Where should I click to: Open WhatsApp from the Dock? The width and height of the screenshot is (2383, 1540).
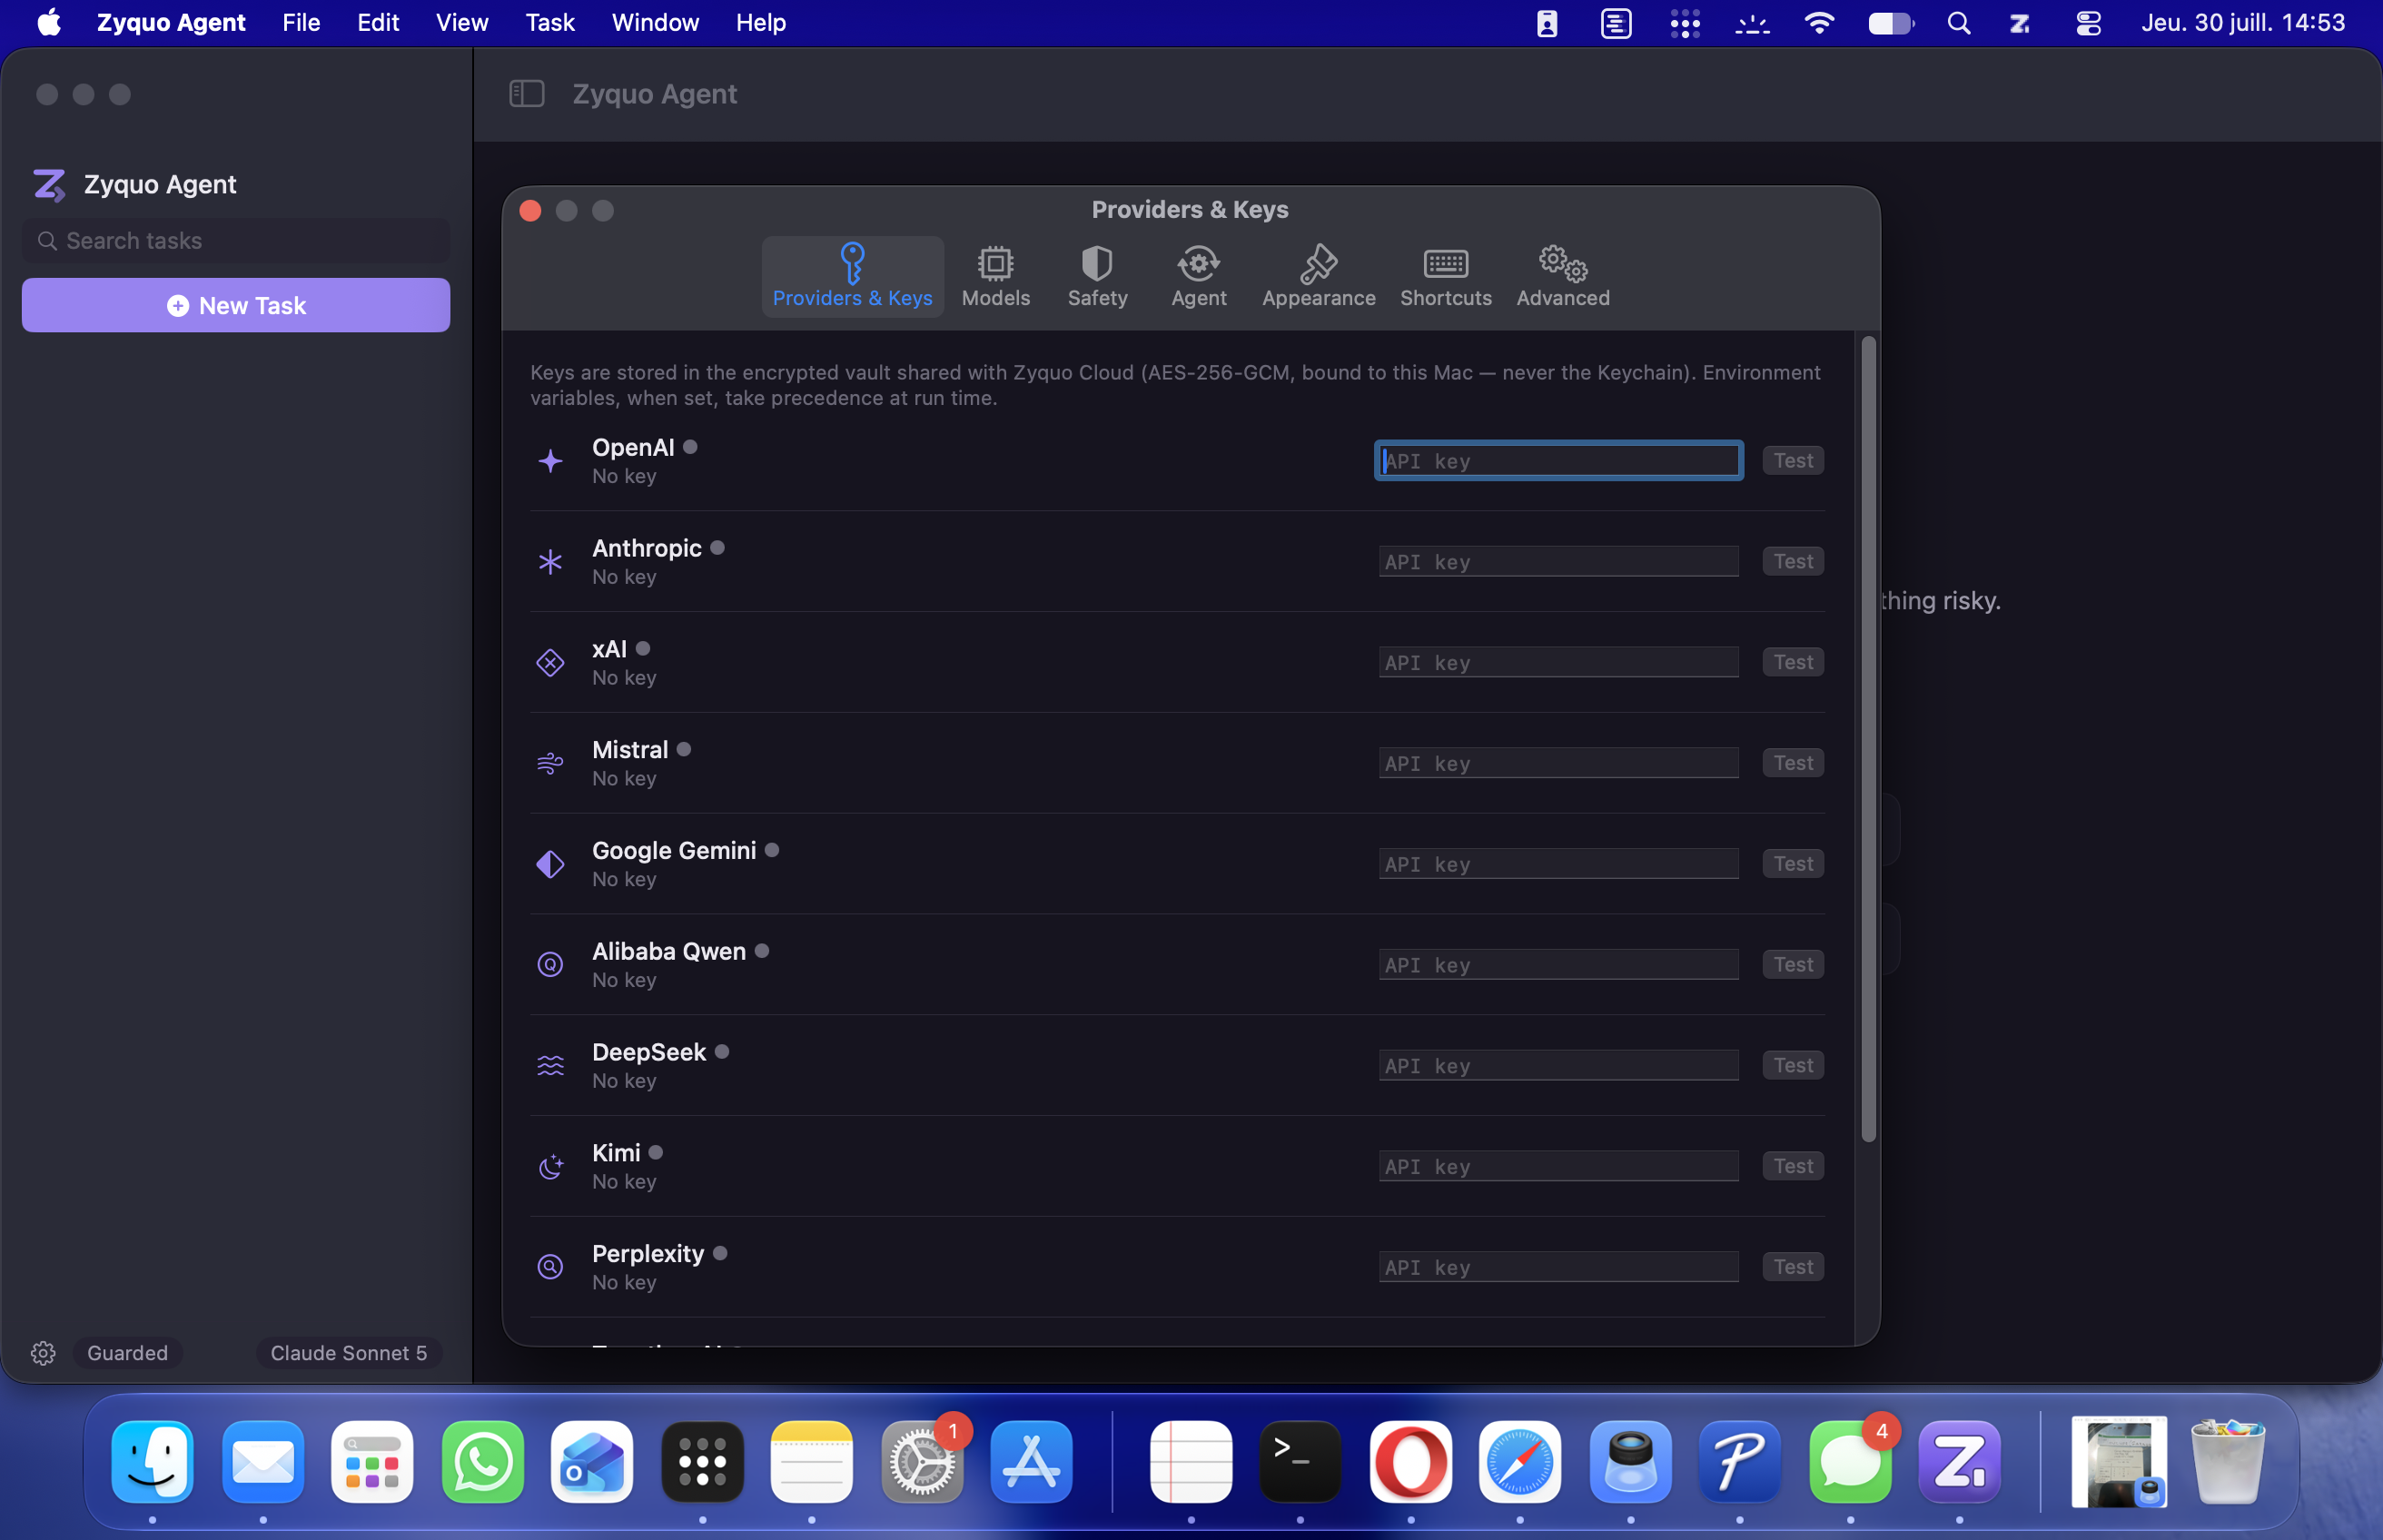point(483,1461)
